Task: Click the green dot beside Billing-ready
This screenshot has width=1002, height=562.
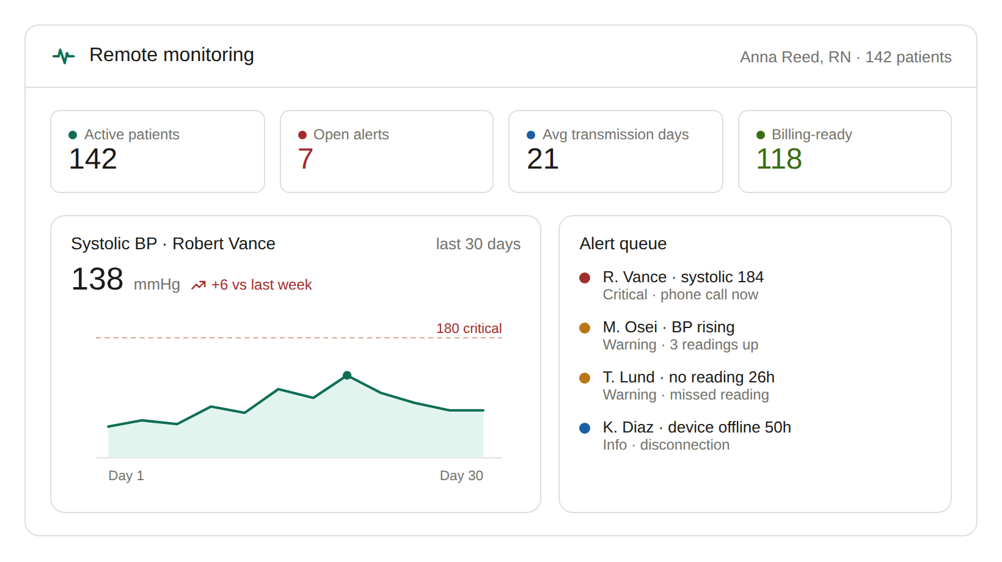Action: [x=761, y=135]
